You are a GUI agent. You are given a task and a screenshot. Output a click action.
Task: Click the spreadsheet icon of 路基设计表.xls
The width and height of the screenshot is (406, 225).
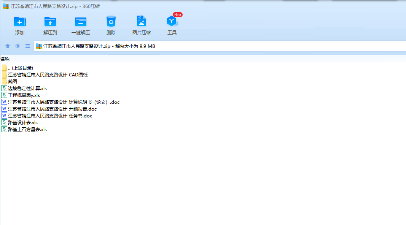pos(4,122)
